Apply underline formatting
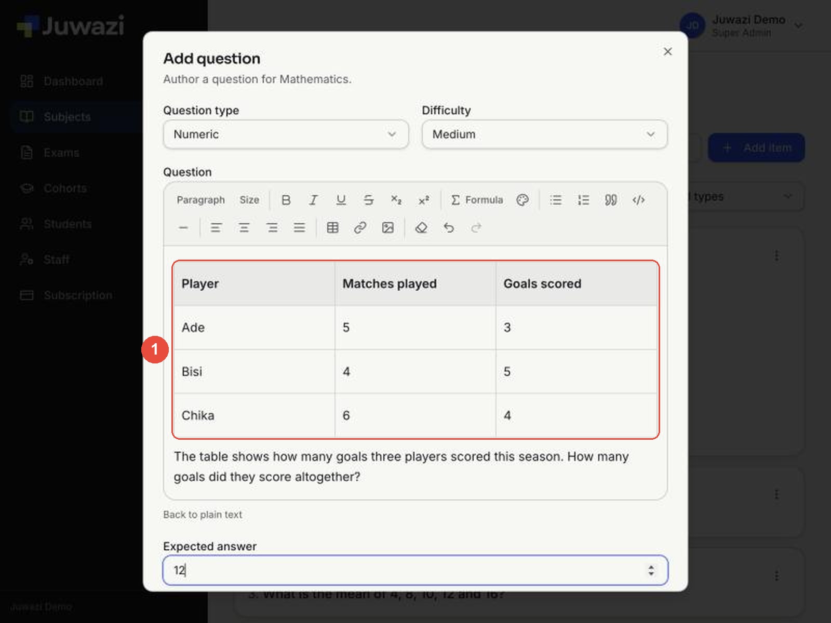 (x=341, y=200)
